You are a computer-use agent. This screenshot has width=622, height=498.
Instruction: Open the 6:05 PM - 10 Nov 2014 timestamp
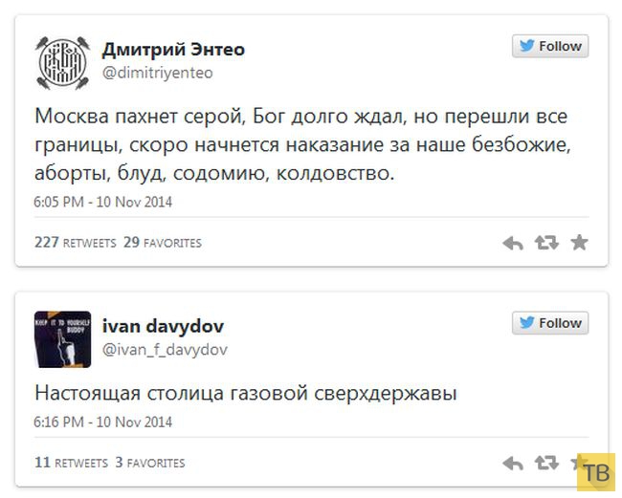click(x=103, y=203)
